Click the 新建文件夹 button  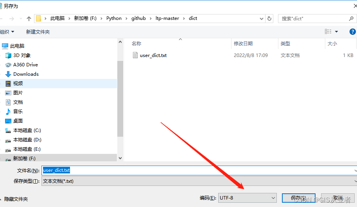(x=38, y=32)
